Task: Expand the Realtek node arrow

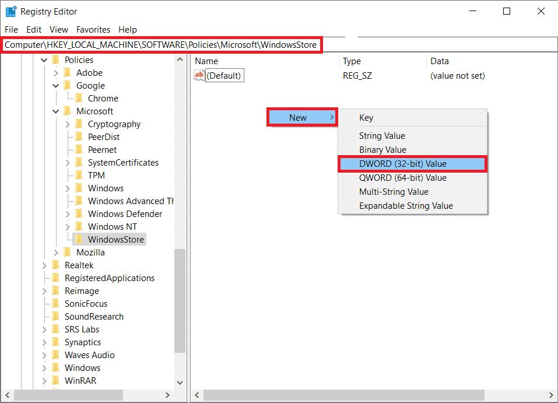Action: [44, 265]
